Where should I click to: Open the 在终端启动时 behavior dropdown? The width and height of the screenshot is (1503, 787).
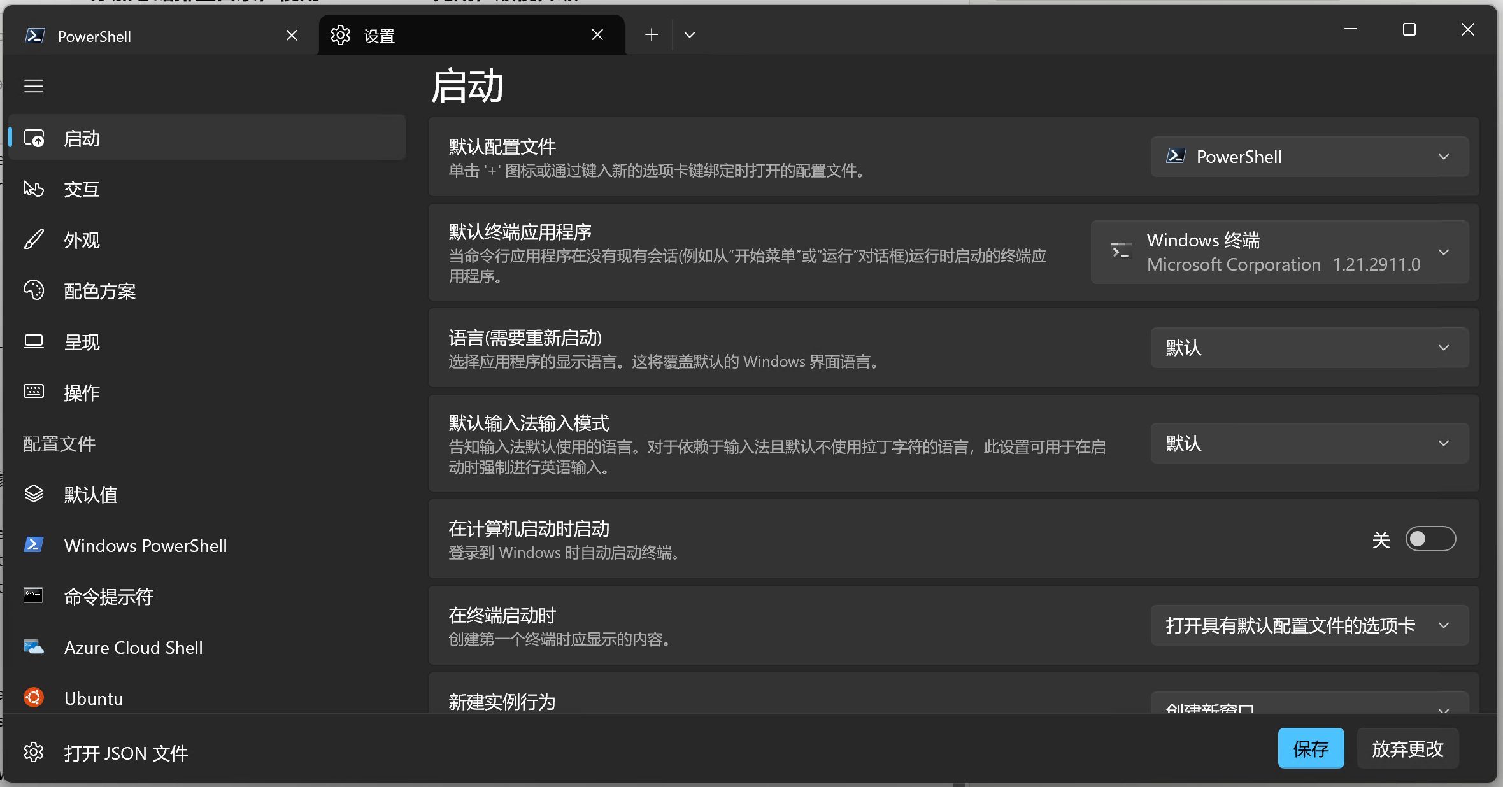pyautogui.click(x=1309, y=625)
